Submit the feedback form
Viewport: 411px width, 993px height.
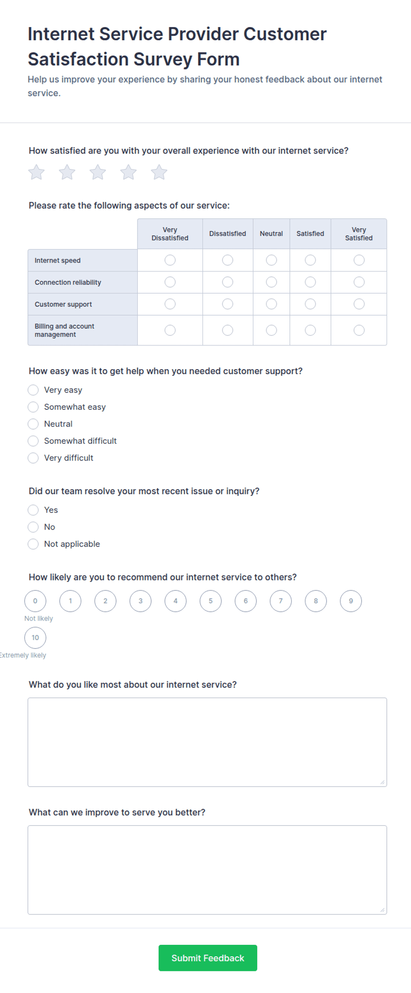(x=208, y=958)
